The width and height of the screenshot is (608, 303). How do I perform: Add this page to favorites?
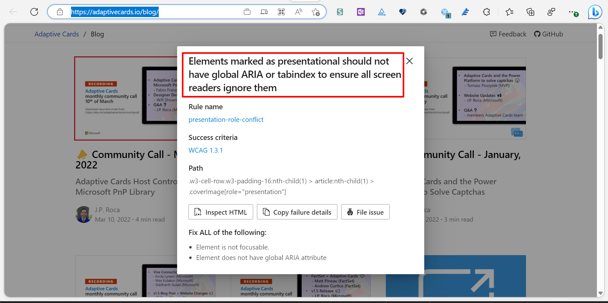tap(316, 12)
